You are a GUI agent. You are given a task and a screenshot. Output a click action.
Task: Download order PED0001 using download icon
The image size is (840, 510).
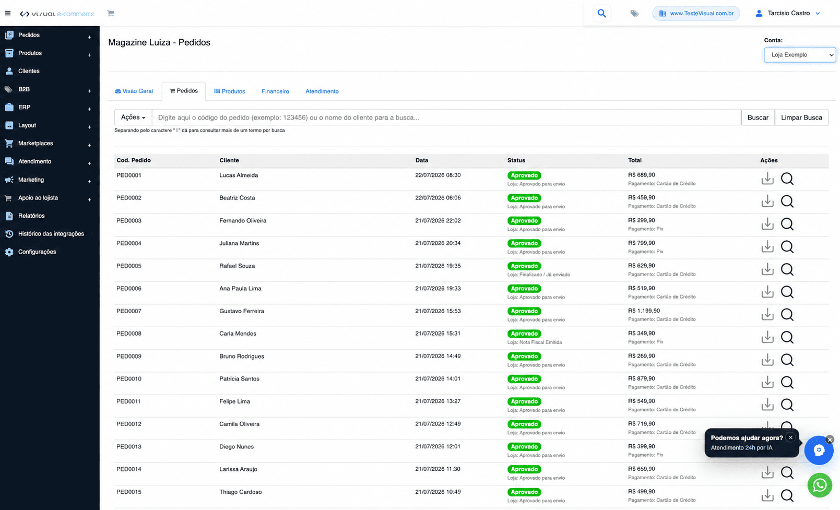[x=767, y=179]
